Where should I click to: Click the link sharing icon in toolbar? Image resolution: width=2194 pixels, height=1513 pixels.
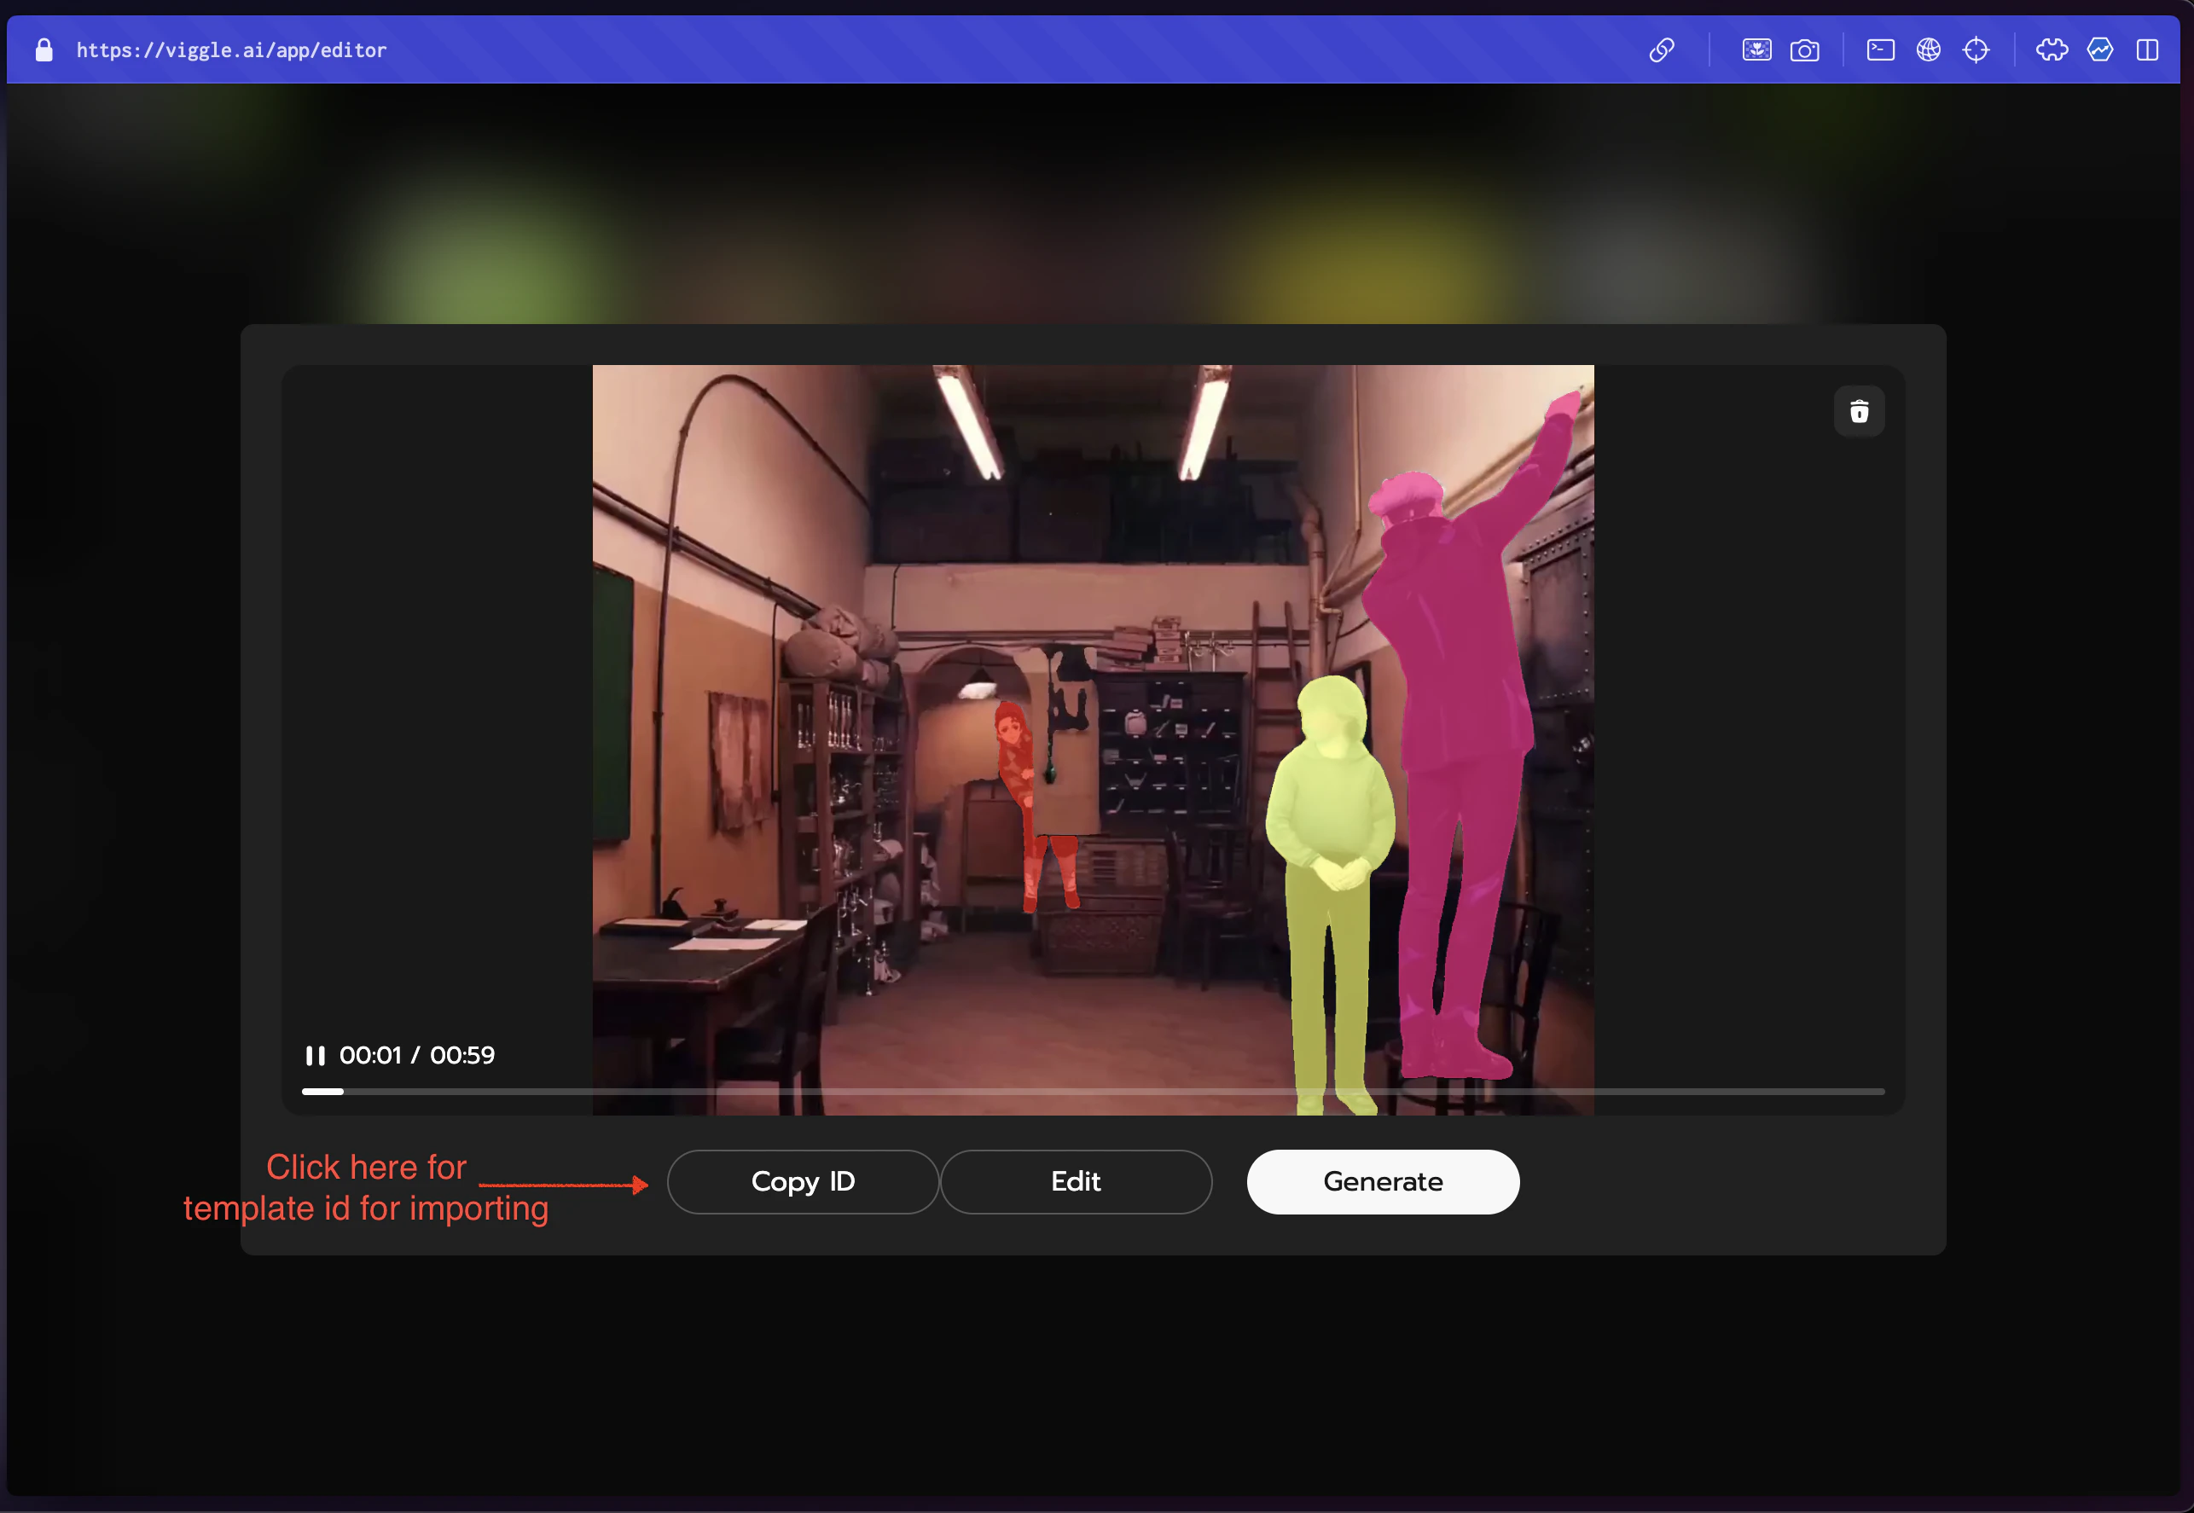tap(1664, 49)
